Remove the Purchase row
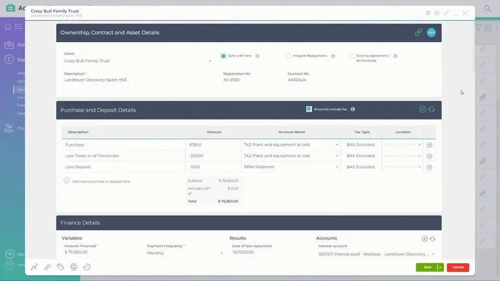The height and width of the screenshot is (281, 500). [x=429, y=145]
